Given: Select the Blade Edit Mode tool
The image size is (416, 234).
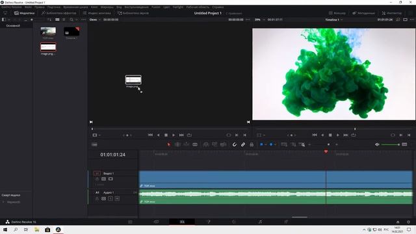Looking at the screenshot, I should point(195,144).
